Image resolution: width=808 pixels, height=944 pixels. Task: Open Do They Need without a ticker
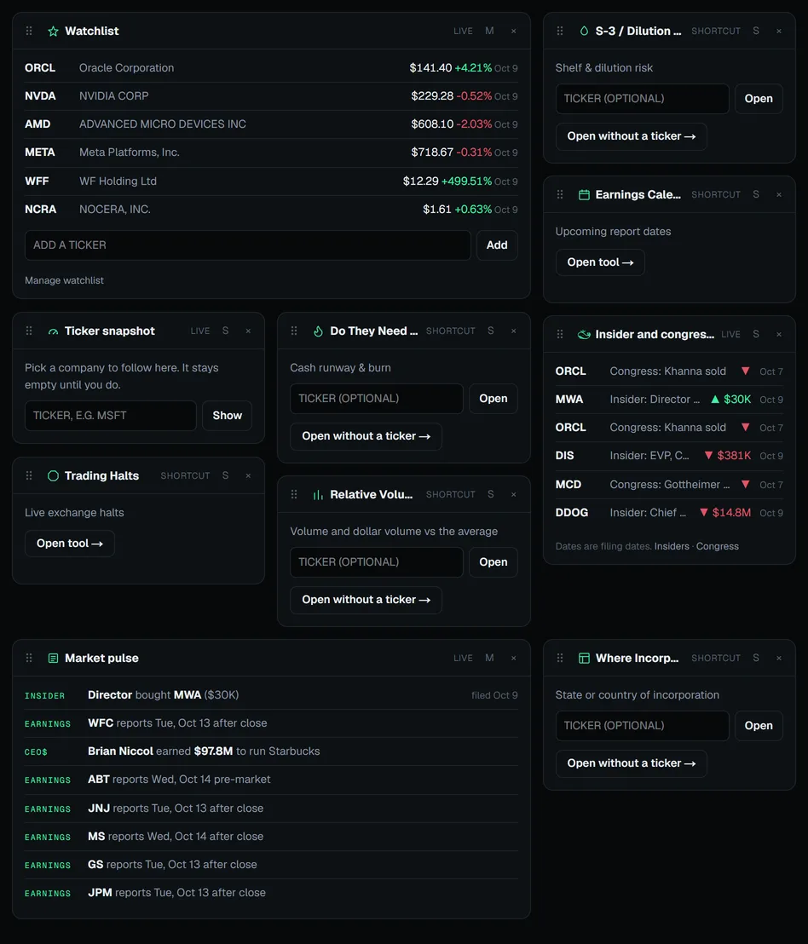tap(366, 436)
